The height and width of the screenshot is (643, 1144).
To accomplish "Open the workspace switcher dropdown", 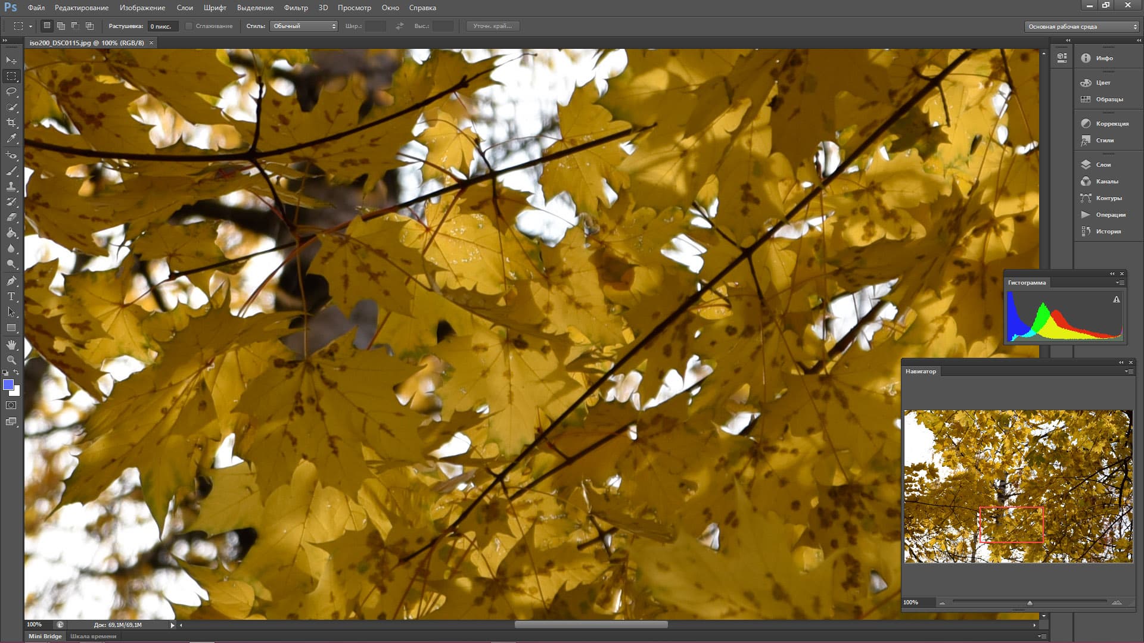I will [x=1082, y=27].
